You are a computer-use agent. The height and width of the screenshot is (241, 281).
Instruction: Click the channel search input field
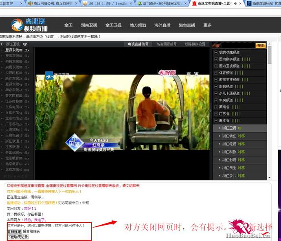click(x=238, y=46)
